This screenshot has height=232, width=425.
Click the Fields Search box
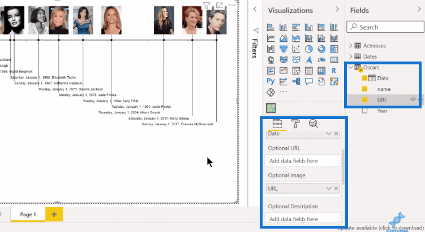click(385, 27)
